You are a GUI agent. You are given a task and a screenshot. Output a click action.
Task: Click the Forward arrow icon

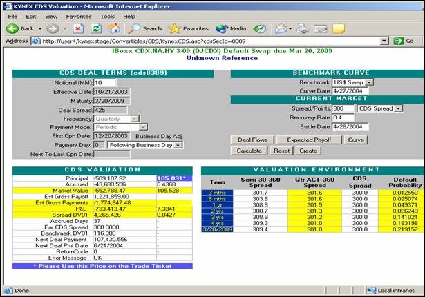53,28
